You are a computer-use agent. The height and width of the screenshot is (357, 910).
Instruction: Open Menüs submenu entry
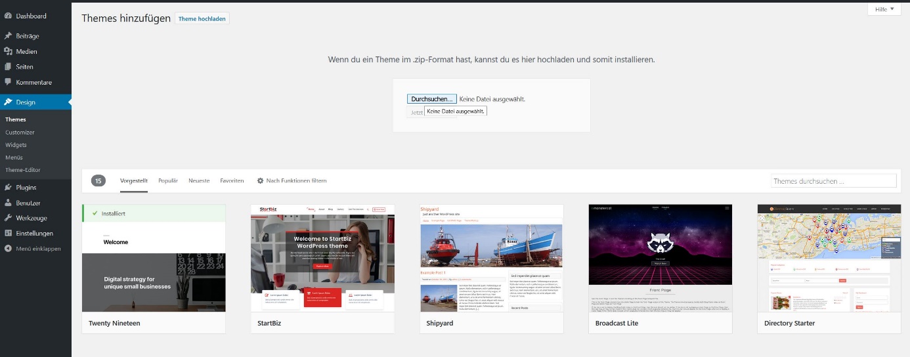point(14,157)
